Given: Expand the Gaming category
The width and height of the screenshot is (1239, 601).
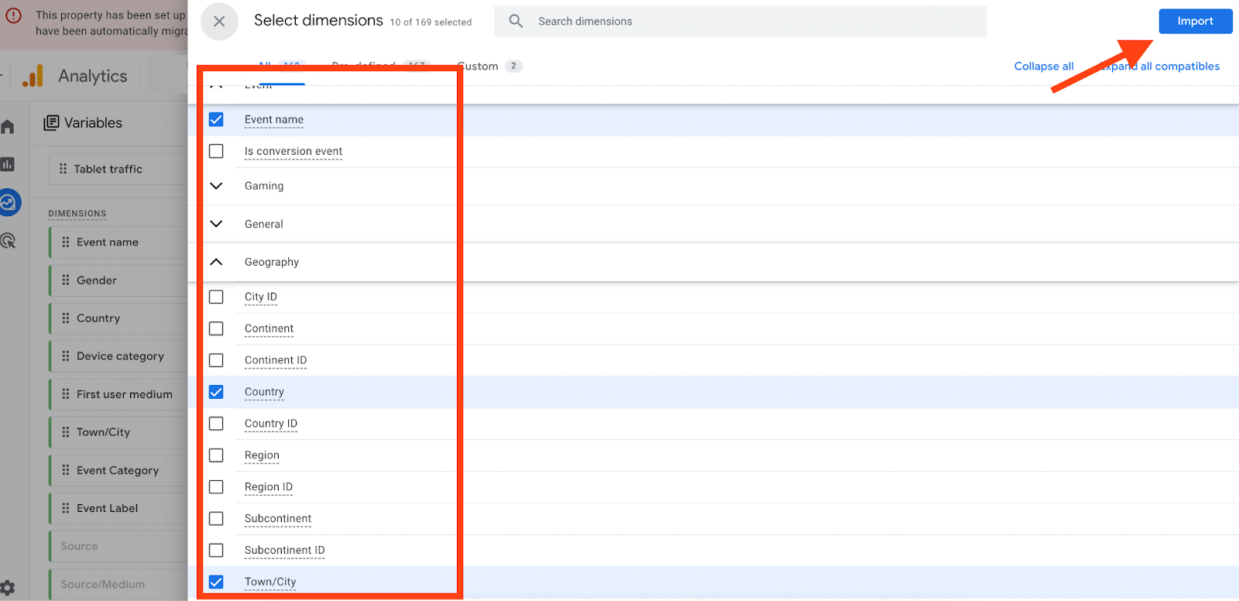Looking at the screenshot, I should point(216,186).
